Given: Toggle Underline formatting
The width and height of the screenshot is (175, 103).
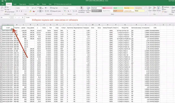Looking at the screenshot, I should click(21, 11).
